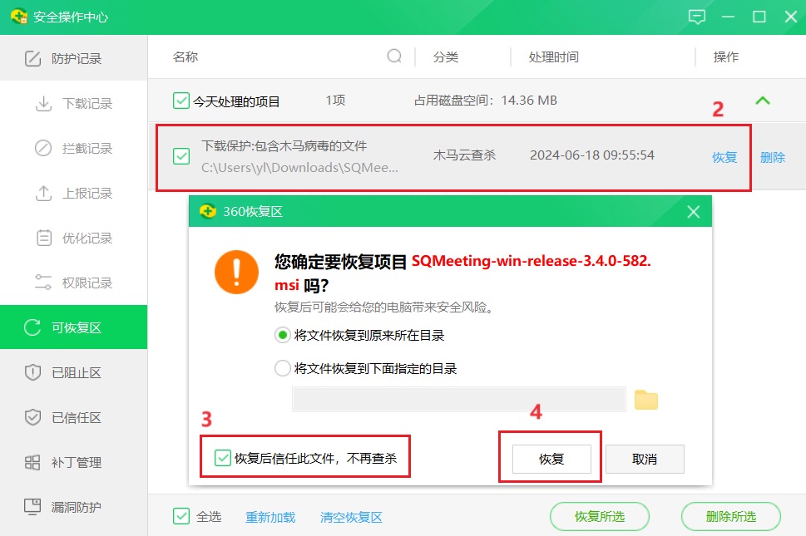Click the 处理时间 column header
Screen dimensions: 806x536
(554, 57)
